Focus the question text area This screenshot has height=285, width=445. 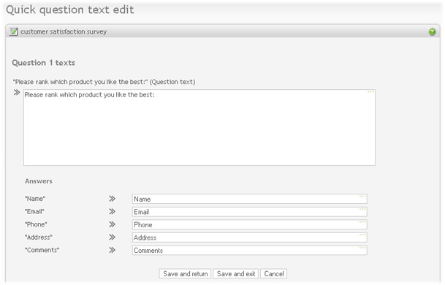199,127
